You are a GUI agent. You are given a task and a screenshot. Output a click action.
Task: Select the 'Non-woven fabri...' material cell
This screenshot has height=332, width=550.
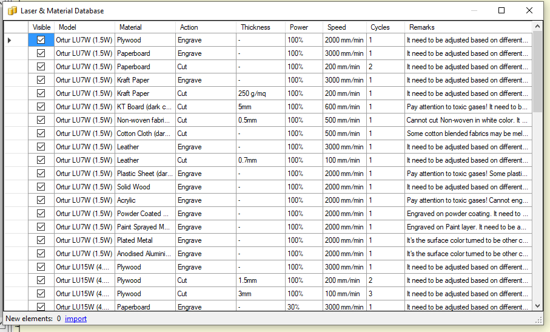(145, 120)
